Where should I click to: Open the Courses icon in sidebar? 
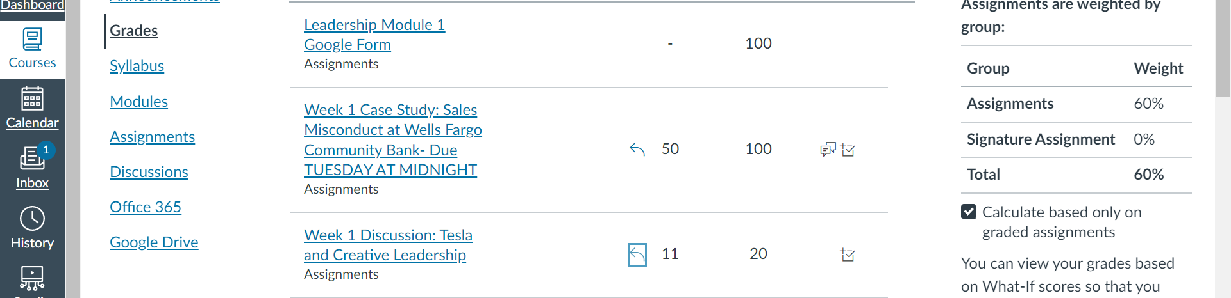coord(32,40)
